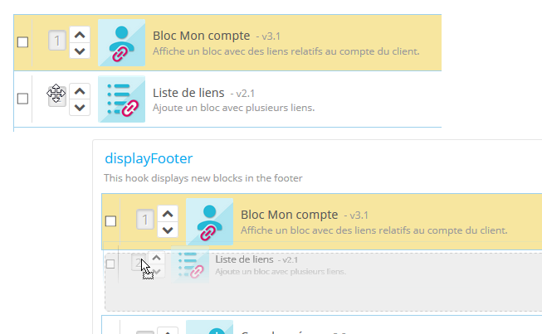542x334 pixels.
Task: Move top Liste de liens up with arrow
Action: [x=80, y=91]
